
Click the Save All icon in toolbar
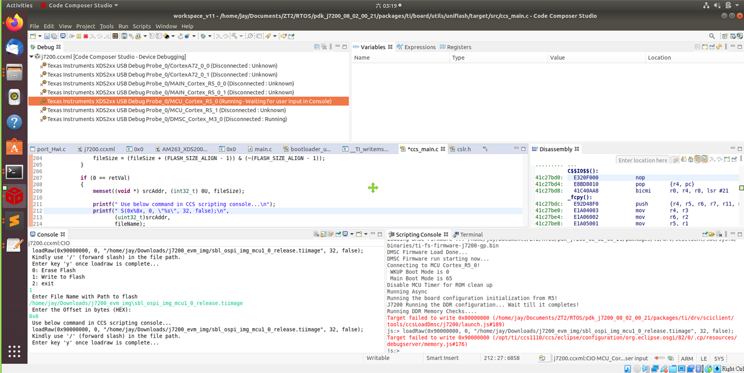[x=55, y=36]
